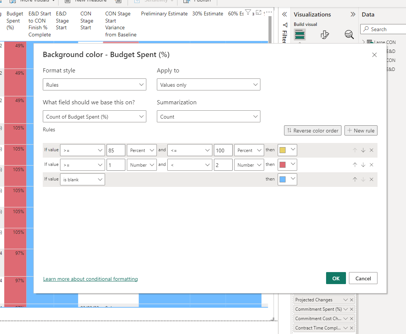Move second rule up with arrow icon
The width and height of the screenshot is (406, 334).
(x=355, y=165)
